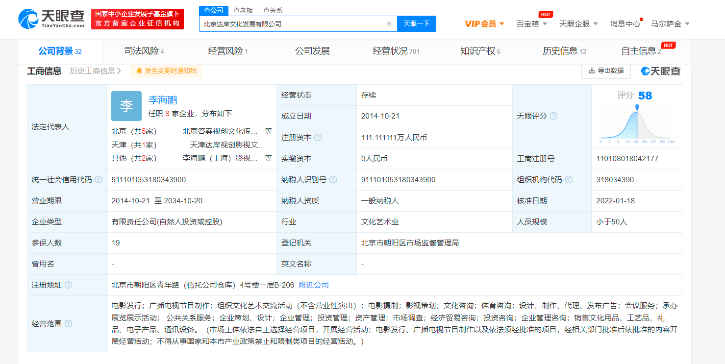Viewport: 725px width, 364px height.
Task: Expand the 天眼企服 menu
Action: (x=578, y=24)
